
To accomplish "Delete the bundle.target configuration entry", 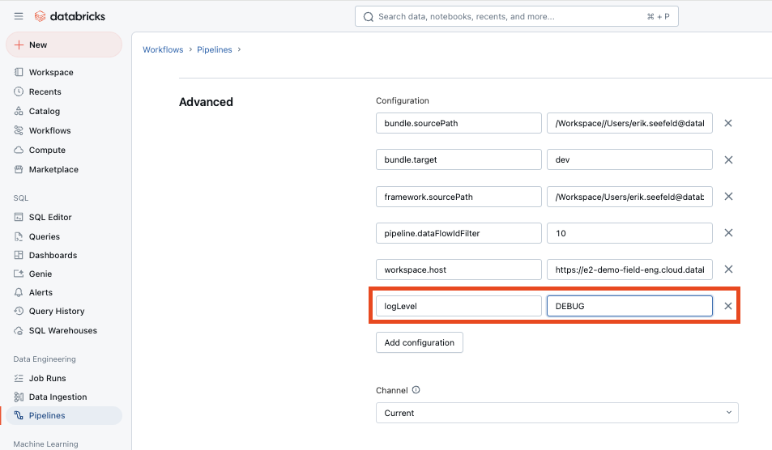I will pyautogui.click(x=727, y=159).
